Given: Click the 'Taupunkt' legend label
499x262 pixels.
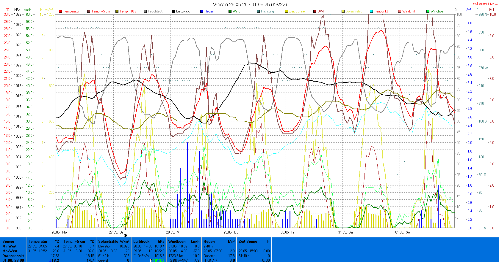Looking at the screenshot, I should pyautogui.click(x=381, y=11).
